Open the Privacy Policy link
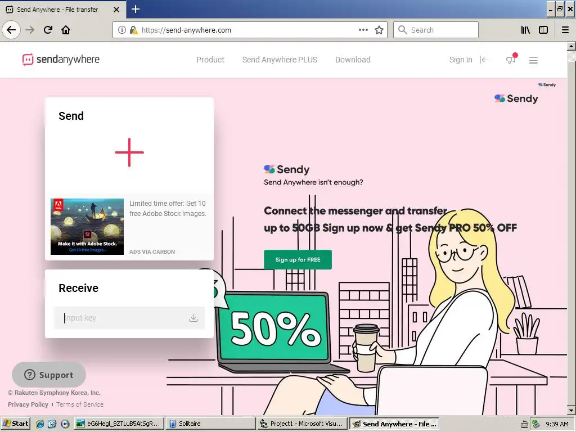576x432 pixels. [x=28, y=404]
